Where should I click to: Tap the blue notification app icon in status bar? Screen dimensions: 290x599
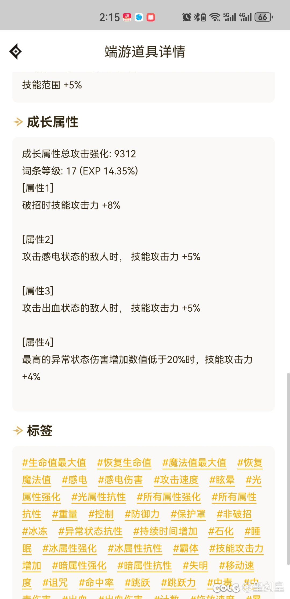[138, 17]
